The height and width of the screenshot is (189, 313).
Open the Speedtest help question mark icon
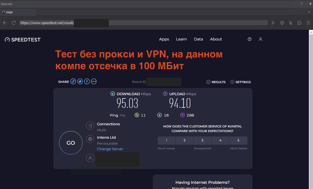click(x=249, y=39)
